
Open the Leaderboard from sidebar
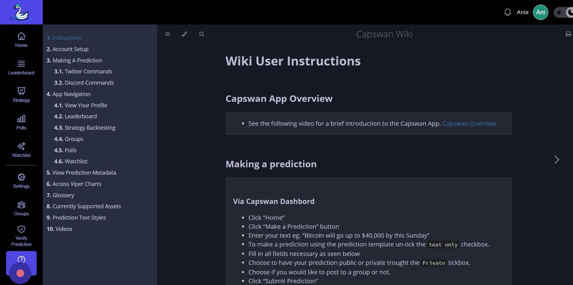(21, 67)
